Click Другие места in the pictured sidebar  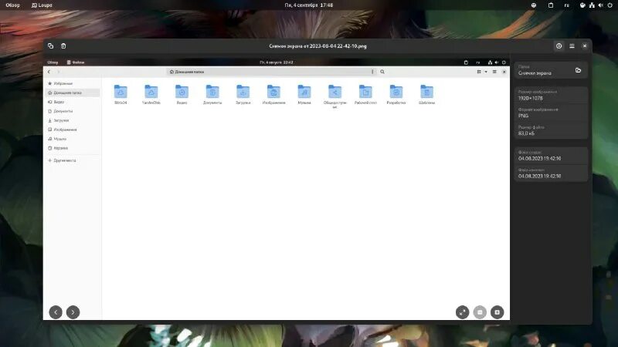pyautogui.click(x=72, y=160)
